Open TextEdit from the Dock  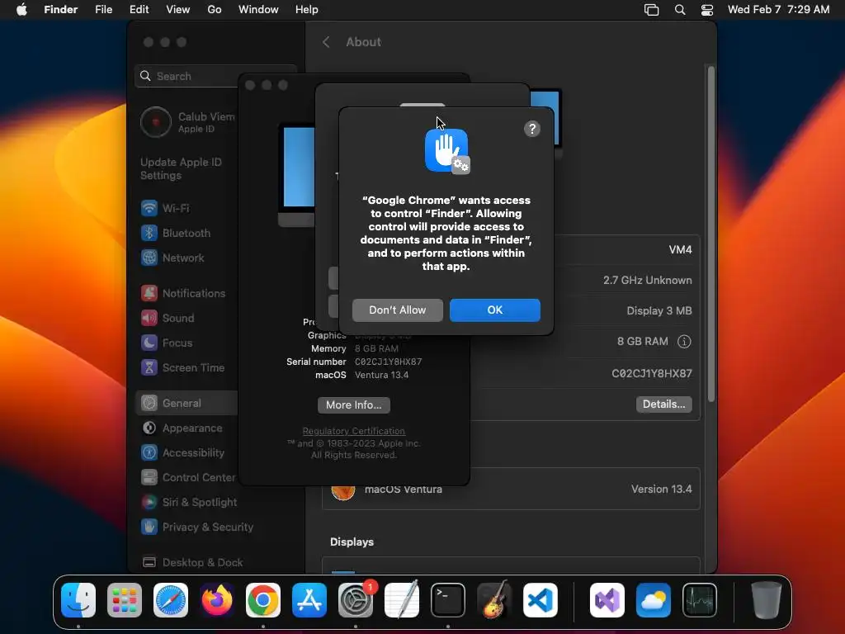click(402, 600)
